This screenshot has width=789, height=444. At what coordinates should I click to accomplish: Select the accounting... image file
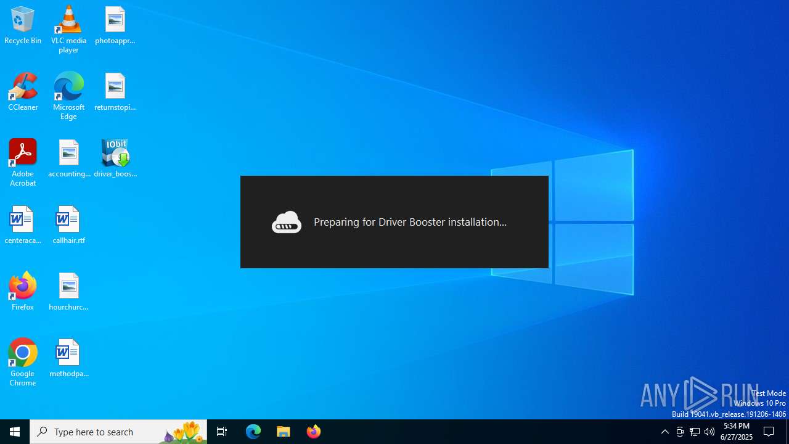69,159
